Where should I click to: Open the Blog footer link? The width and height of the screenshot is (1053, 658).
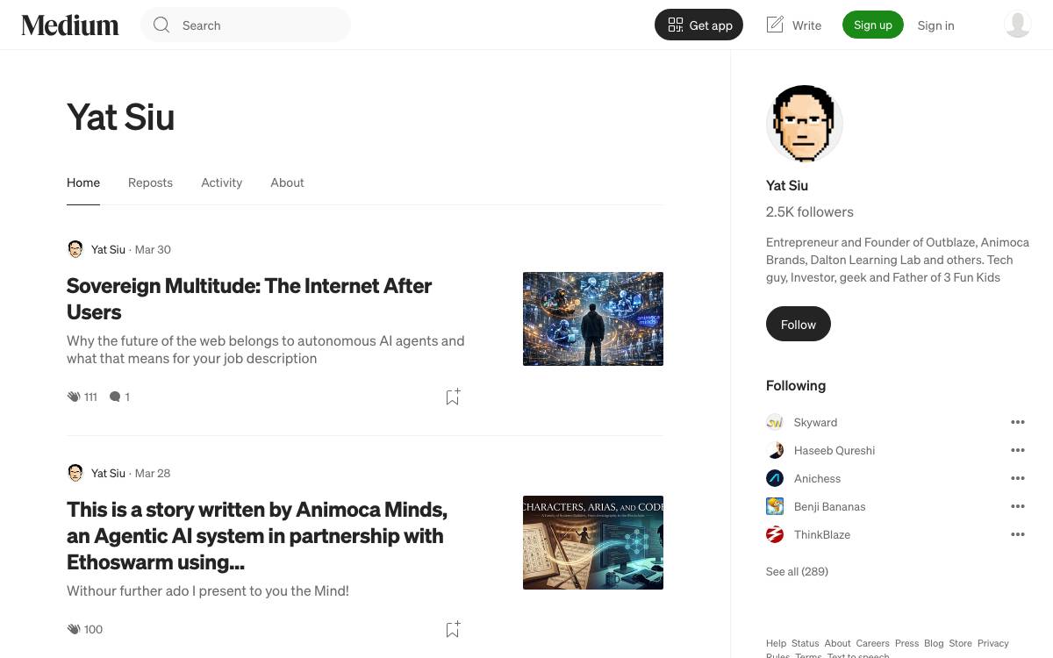click(934, 643)
